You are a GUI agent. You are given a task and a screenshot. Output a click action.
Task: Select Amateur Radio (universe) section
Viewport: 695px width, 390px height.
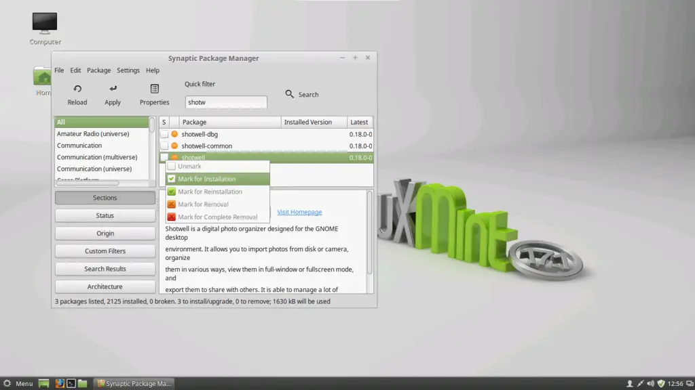[93, 133]
